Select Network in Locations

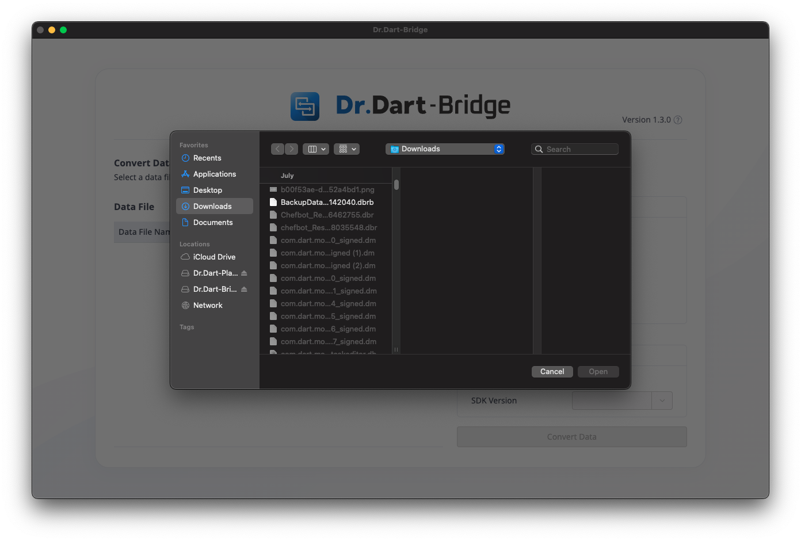pos(208,306)
